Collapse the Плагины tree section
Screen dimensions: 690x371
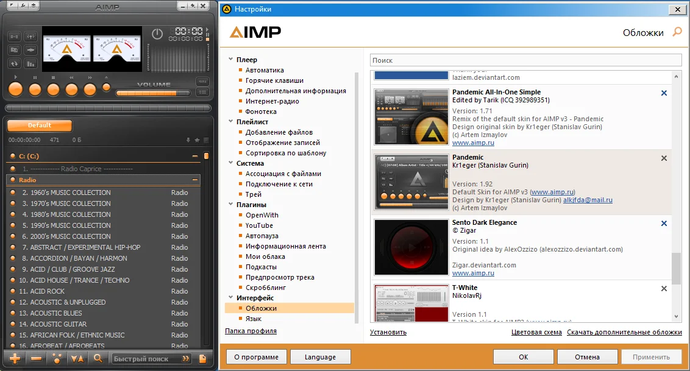click(230, 205)
